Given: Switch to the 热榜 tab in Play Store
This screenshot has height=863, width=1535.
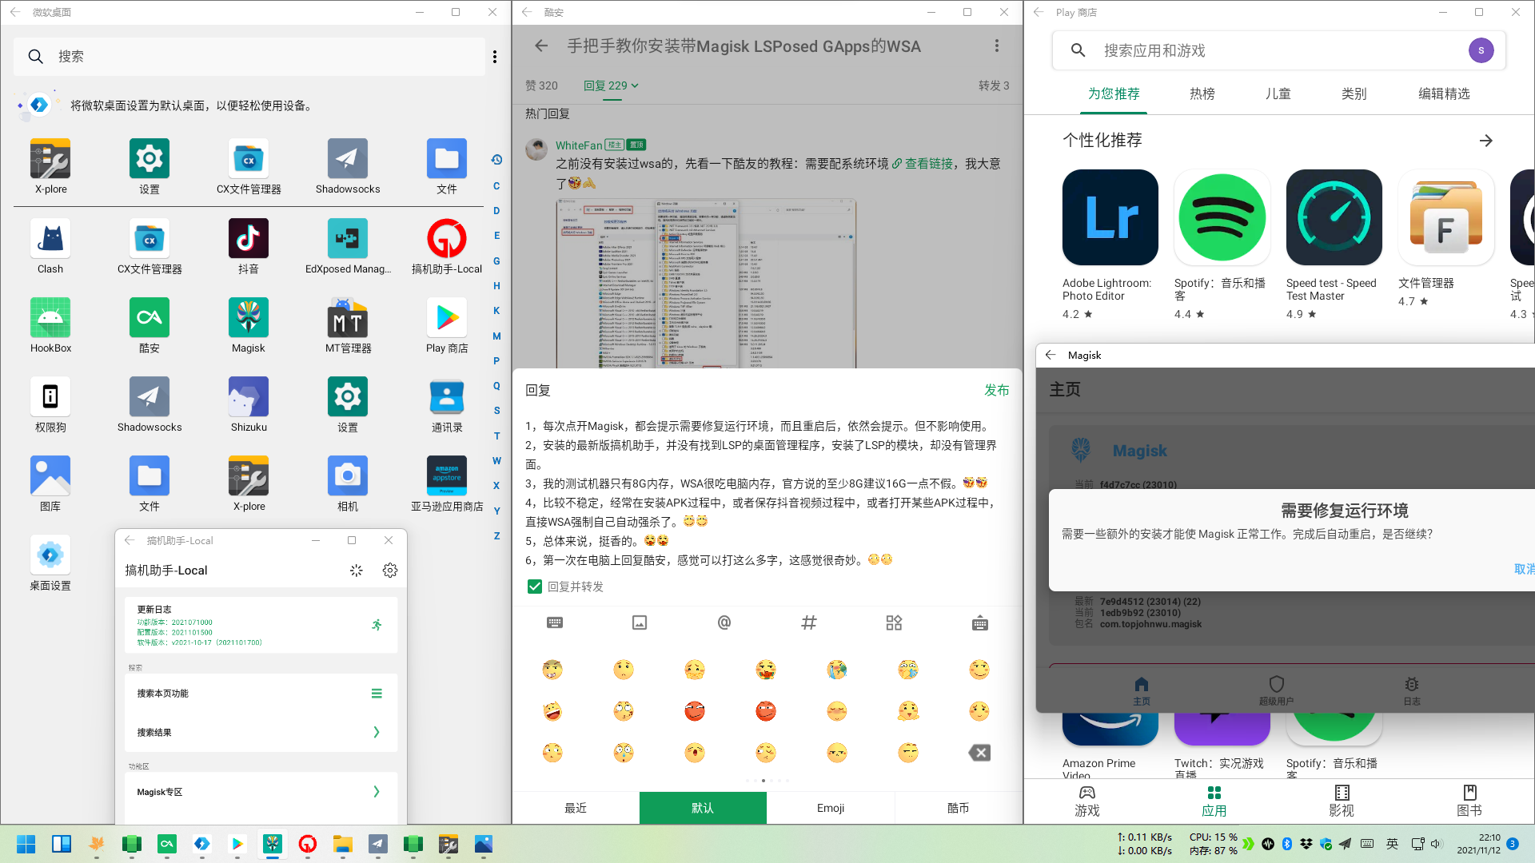Looking at the screenshot, I should [x=1202, y=94].
